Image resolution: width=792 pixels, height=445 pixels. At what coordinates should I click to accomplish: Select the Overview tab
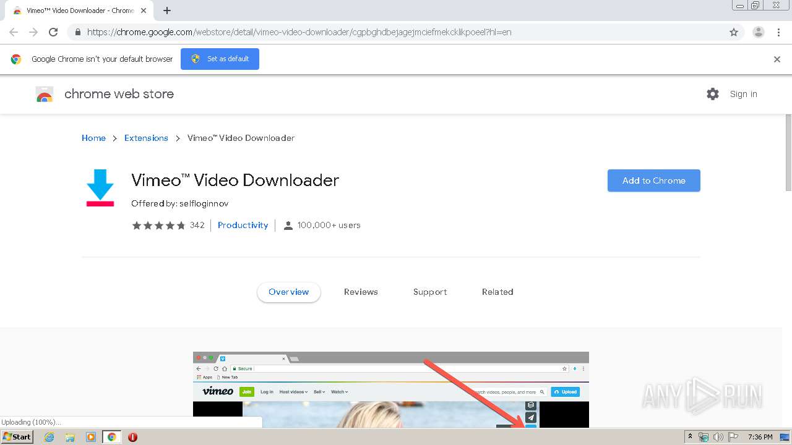[289, 292]
